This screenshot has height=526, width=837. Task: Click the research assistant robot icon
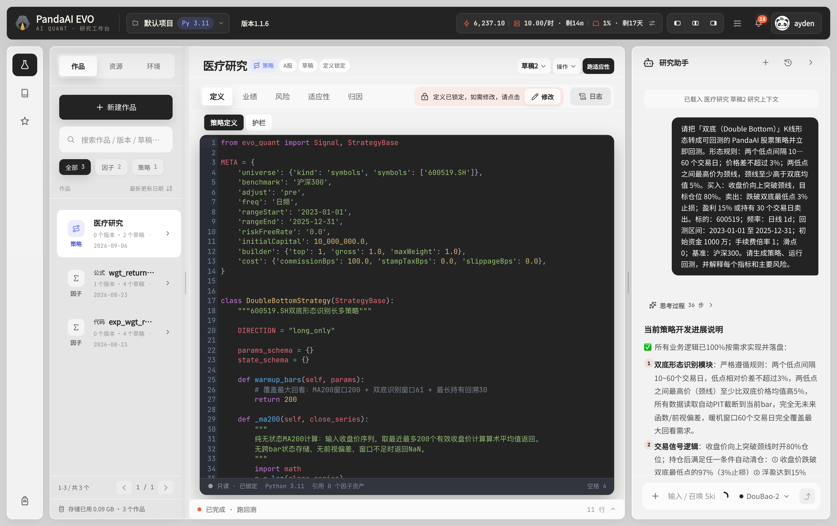pyautogui.click(x=649, y=63)
